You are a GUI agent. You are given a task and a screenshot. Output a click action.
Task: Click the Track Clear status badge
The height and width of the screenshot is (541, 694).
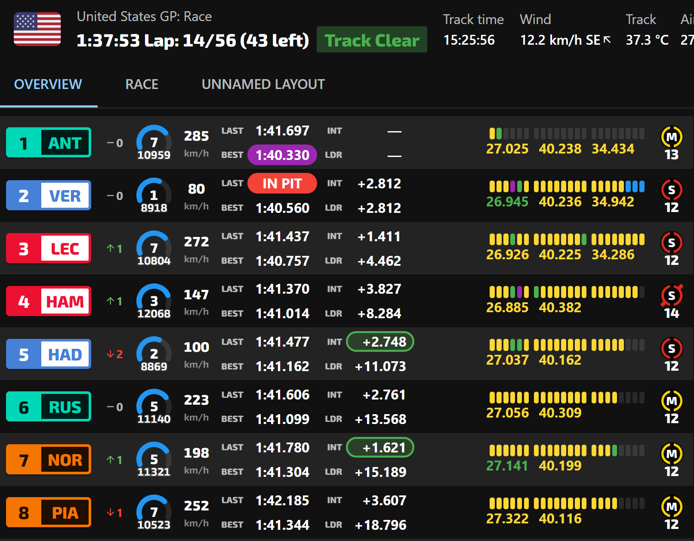[x=372, y=40]
